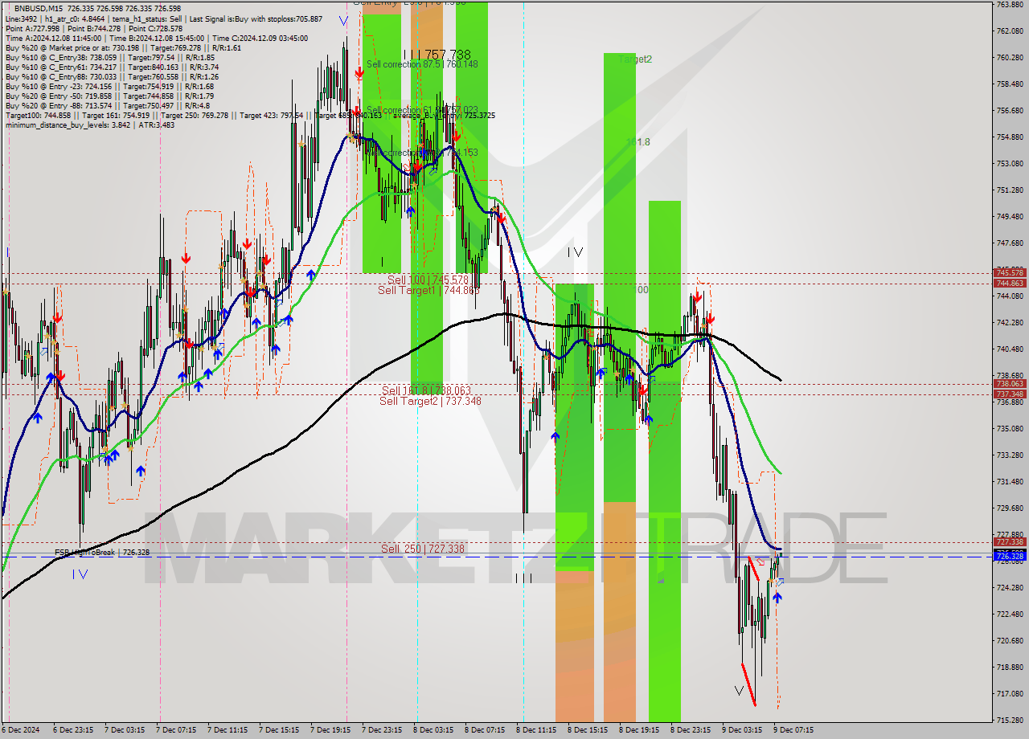Click the black V wave label near the chart bottom
Screen dimensions: 1029x739
[739, 690]
